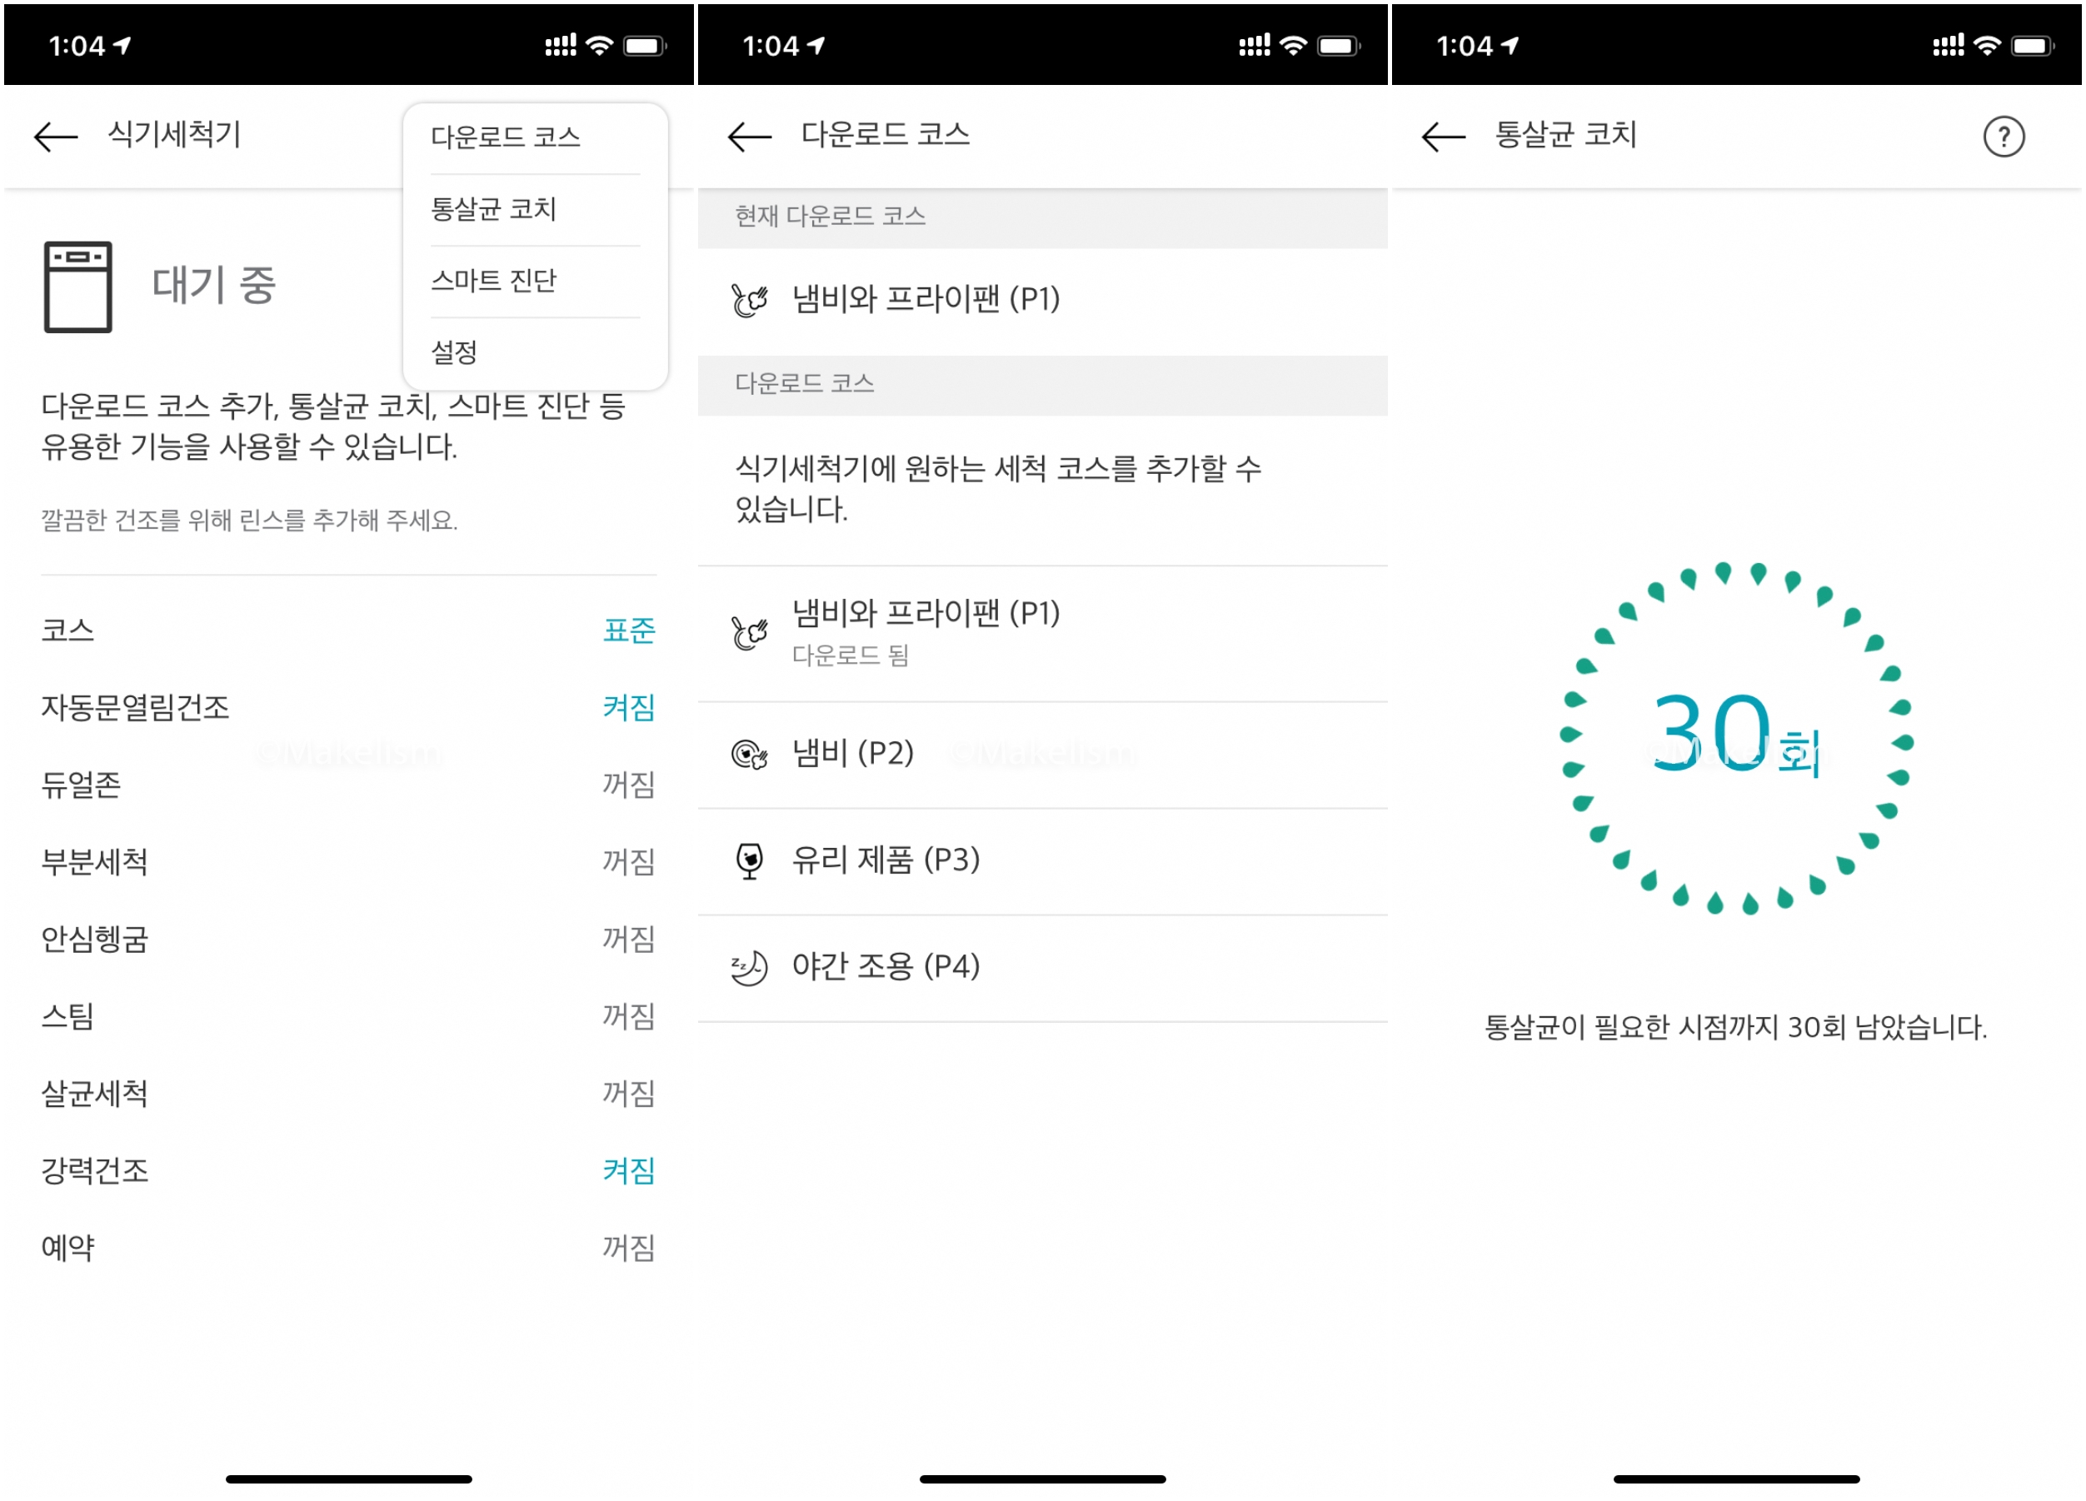This screenshot has height=1501, width=2086.
Task: Tap the 30회 circular progress indicator
Action: point(1735,736)
